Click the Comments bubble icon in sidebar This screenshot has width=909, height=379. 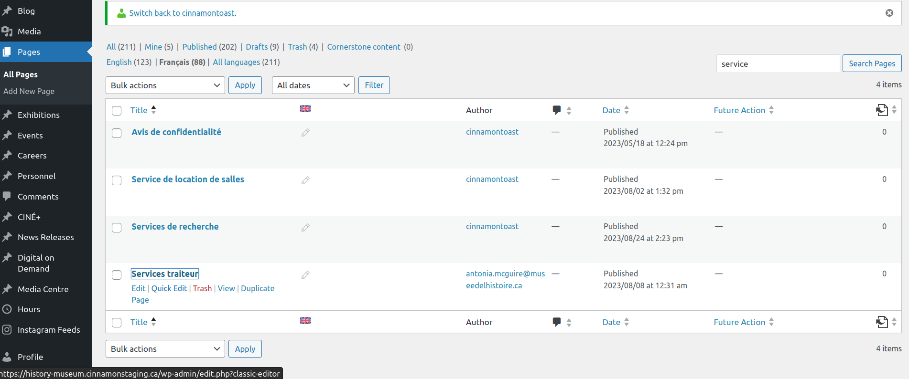click(7, 196)
